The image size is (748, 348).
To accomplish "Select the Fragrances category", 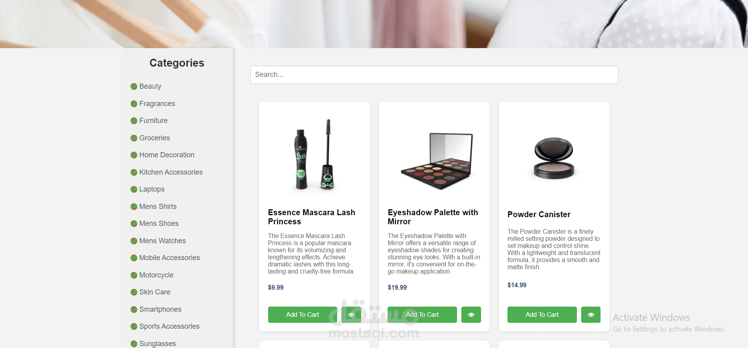I will click(x=157, y=103).
